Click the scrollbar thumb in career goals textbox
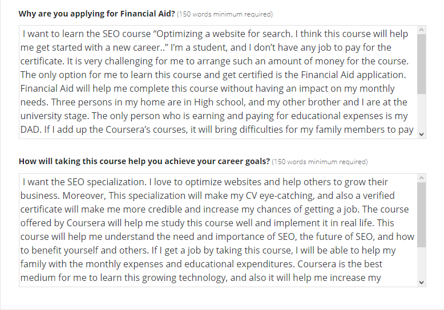 421,215
